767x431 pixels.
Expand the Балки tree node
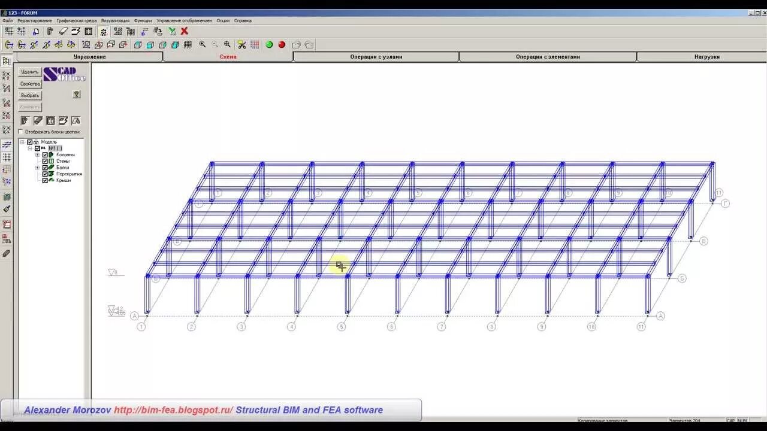(37, 168)
